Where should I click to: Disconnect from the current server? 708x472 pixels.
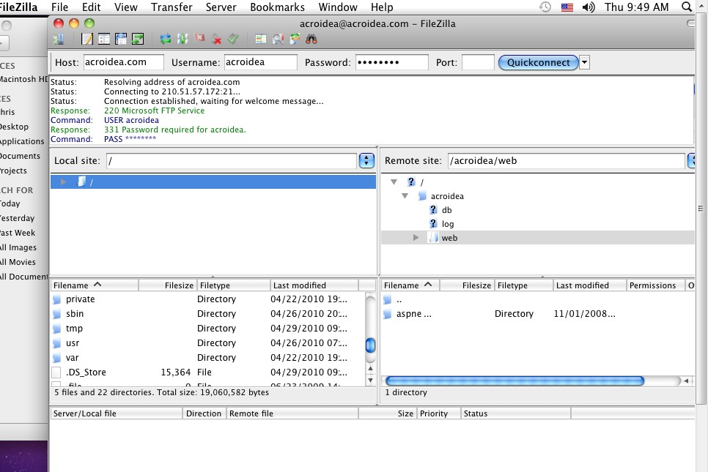click(217, 40)
